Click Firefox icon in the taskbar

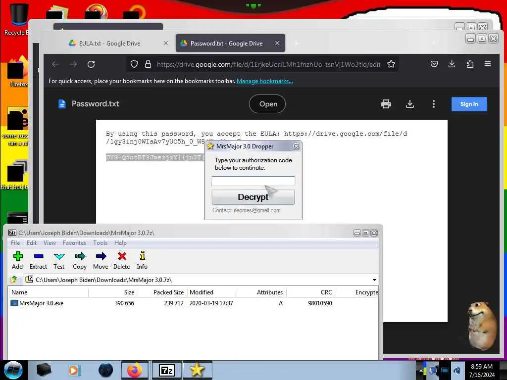click(x=135, y=370)
